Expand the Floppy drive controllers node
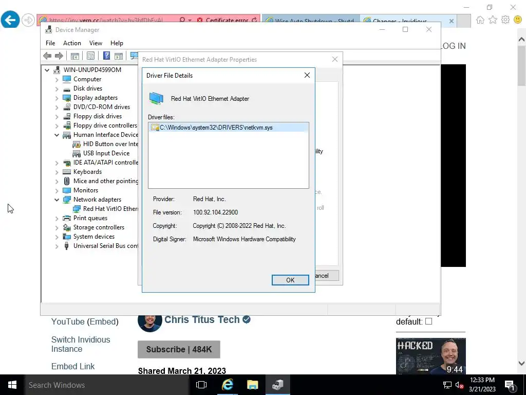Screen dimensions: 526x395 click(57, 125)
